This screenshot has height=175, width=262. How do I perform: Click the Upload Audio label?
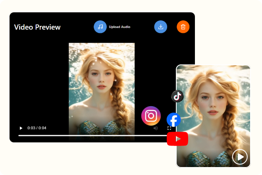tap(119, 27)
